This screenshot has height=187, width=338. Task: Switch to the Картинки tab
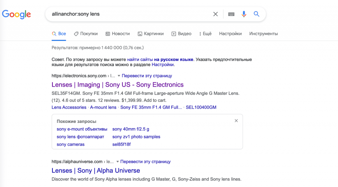151,34
